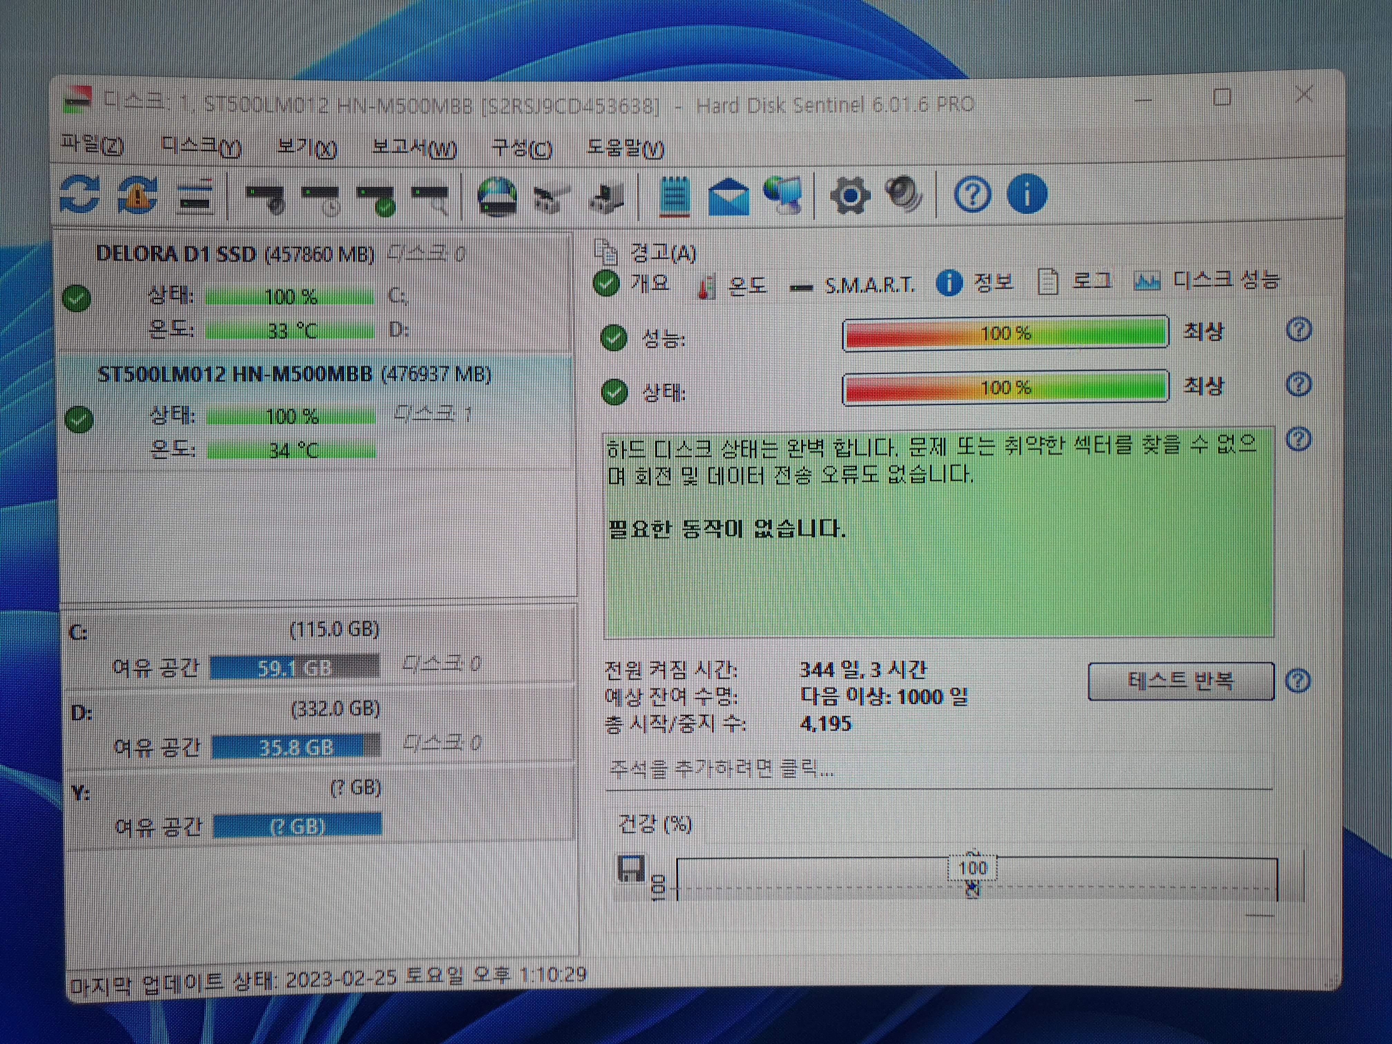The image size is (1392, 1044).
Task: Click the green check icon of DELORA D1 SSD
Action: (x=77, y=298)
